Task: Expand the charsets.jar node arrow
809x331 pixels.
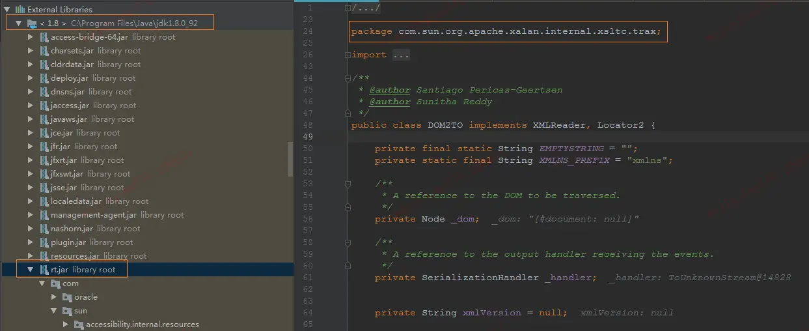Action: tap(31, 51)
